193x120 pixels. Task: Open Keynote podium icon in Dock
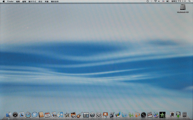pyautogui.click(x=106, y=115)
